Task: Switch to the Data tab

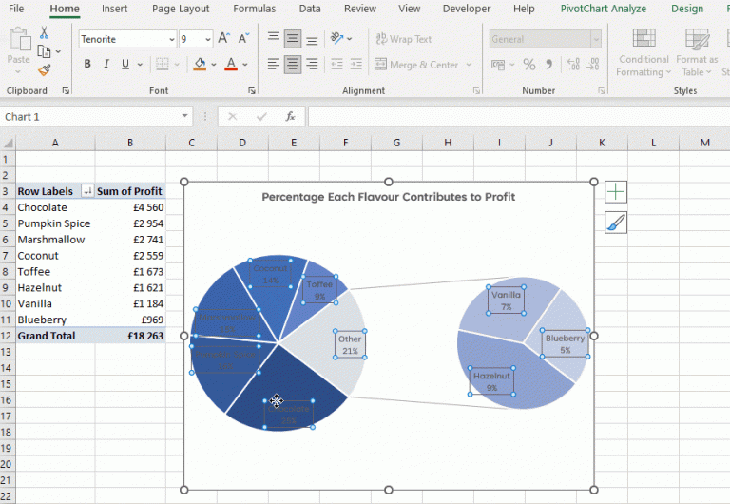Action: [310, 9]
